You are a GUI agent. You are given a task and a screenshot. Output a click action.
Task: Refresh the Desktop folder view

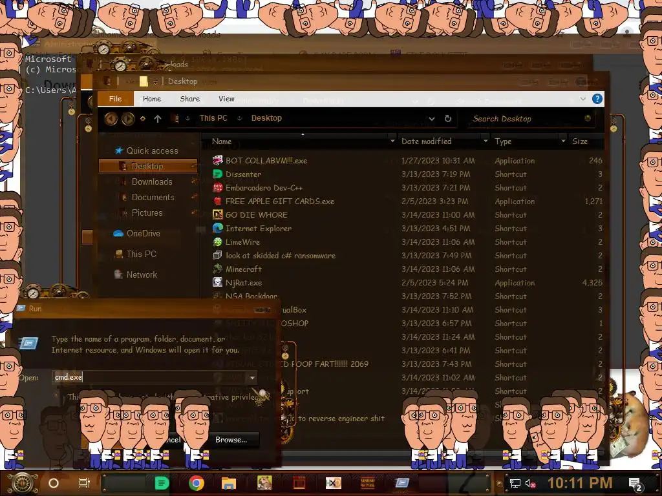point(448,119)
